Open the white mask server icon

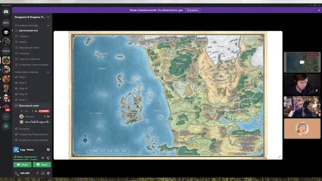(6, 32)
